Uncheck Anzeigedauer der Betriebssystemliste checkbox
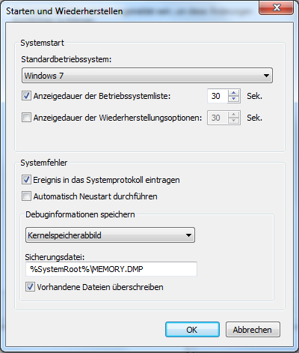This screenshot has width=299, height=353. [x=26, y=96]
